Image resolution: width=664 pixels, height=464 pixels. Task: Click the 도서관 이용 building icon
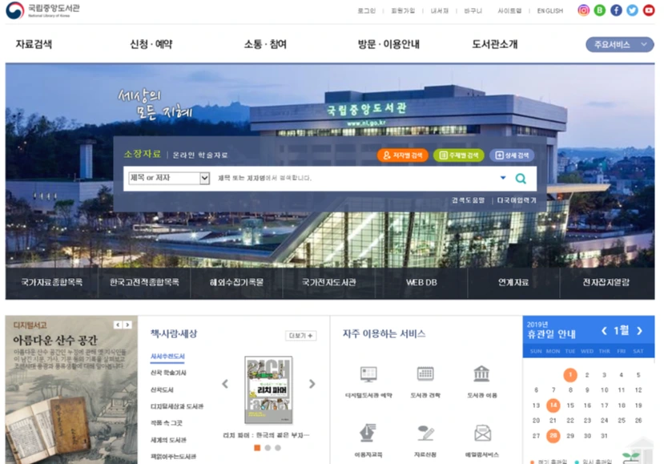(x=482, y=373)
